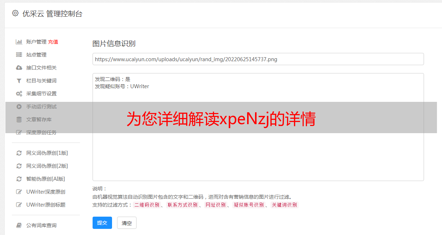Open 接口文件相关 menu item
This screenshot has width=442, height=235.
coord(41,68)
